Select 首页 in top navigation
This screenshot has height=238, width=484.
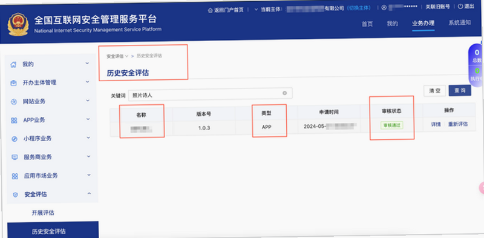click(x=367, y=24)
